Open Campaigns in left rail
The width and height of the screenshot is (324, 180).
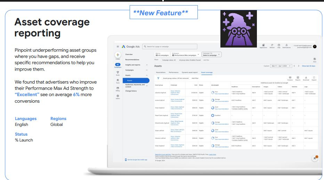click(118, 65)
